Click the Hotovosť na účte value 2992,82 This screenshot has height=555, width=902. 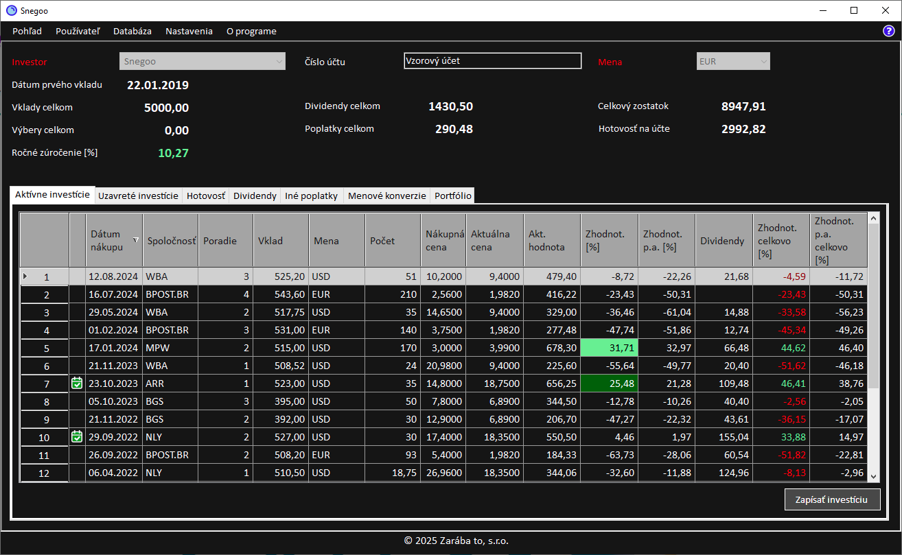(743, 129)
